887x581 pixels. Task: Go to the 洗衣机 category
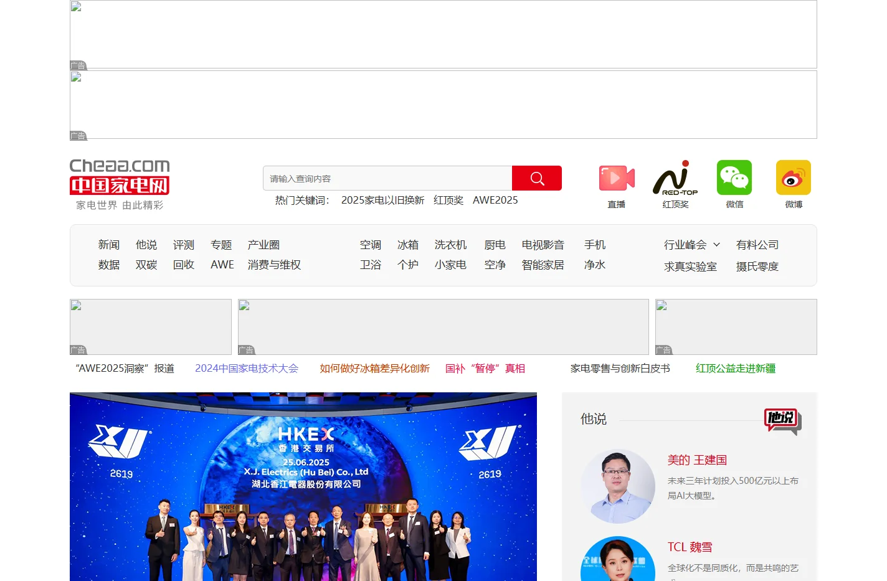(450, 245)
